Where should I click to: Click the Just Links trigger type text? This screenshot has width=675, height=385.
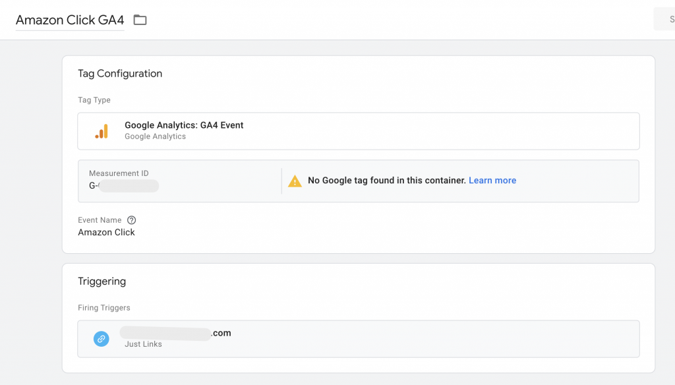[143, 344]
